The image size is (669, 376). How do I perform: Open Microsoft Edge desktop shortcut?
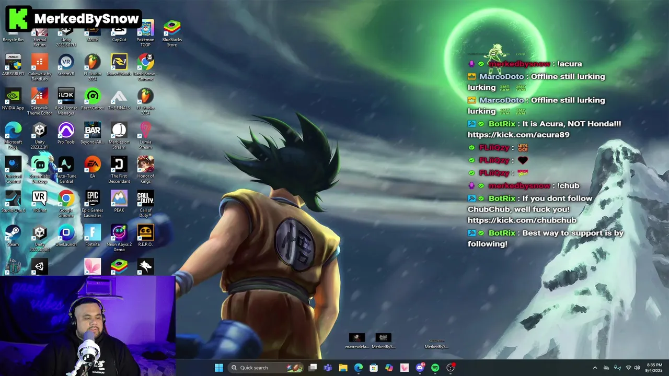click(13, 136)
